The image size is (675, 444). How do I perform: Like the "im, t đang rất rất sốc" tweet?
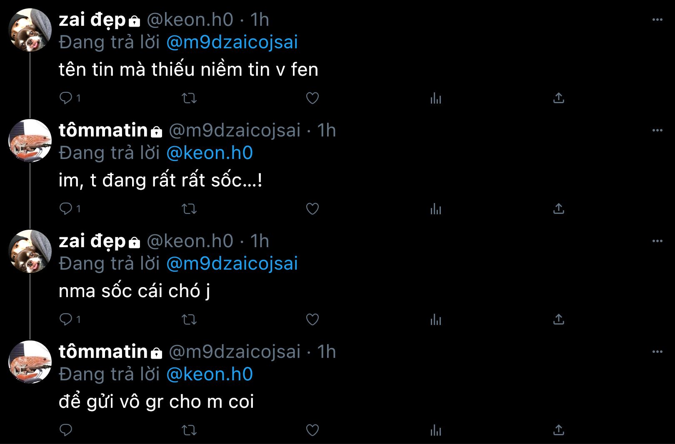pos(312,209)
